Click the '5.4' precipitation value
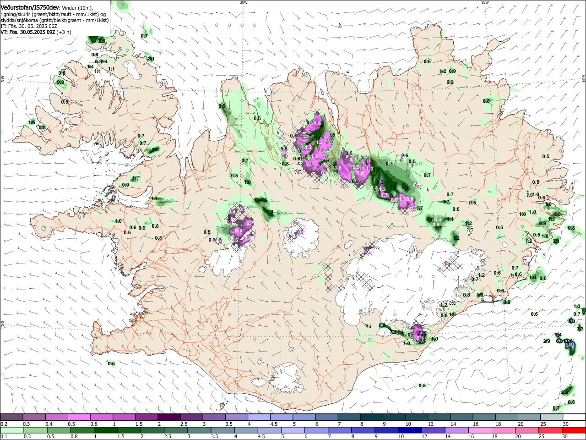This screenshot has width=586, height=440. [558, 335]
